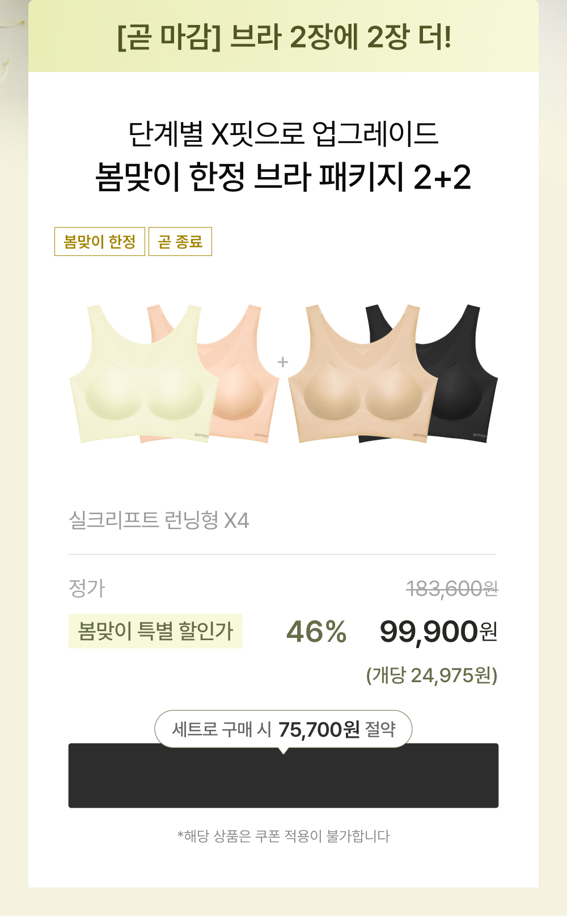
Task: Select the '봄맞이 한정' tag
Action: tap(100, 242)
